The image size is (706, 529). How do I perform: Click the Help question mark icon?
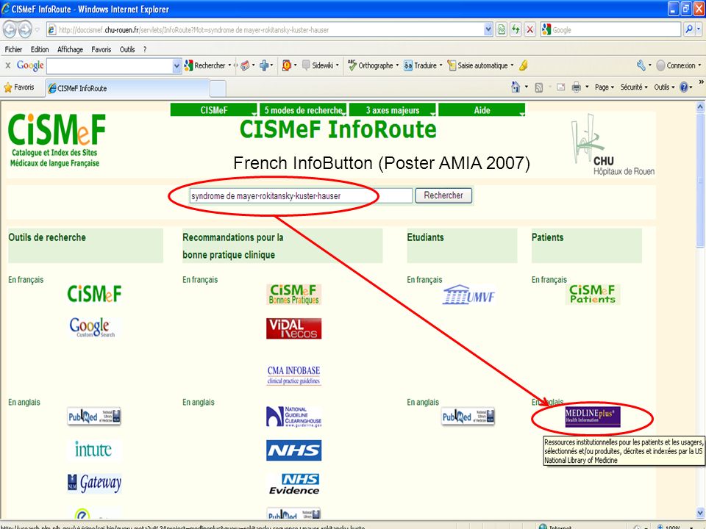tap(684, 87)
